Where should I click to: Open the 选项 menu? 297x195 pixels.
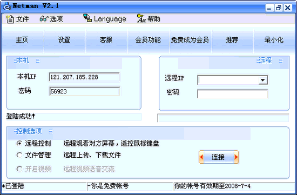57,19
